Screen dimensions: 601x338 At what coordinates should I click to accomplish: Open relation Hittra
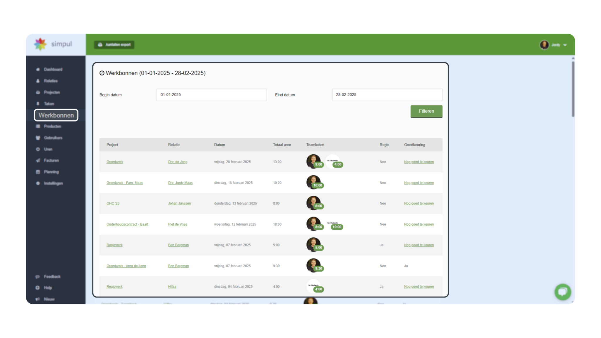point(172,287)
